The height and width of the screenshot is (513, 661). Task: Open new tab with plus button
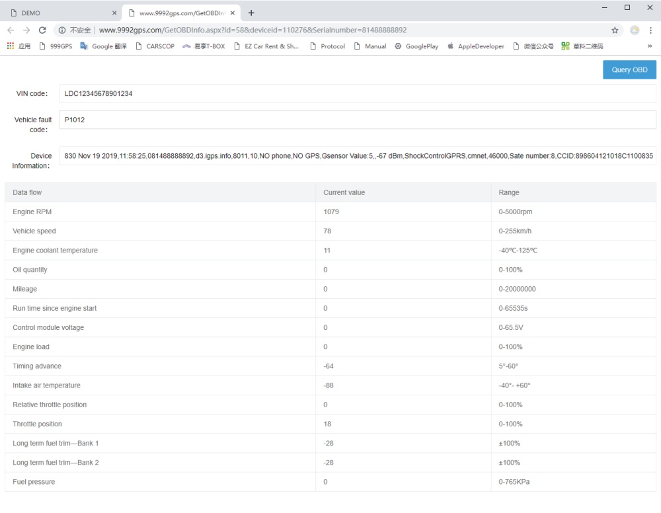pyautogui.click(x=251, y=13)
